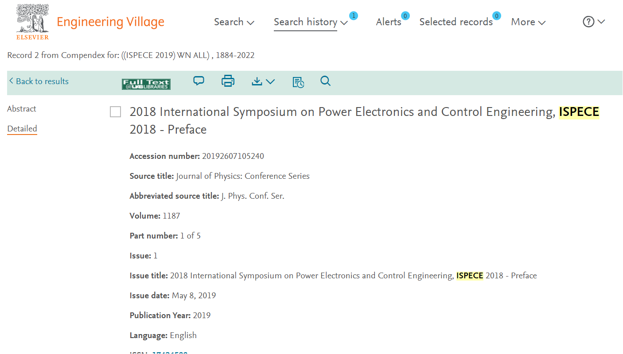623x354 pixels.
Task: Open the Alerts page
Action: pyautogui.click(x=389, y=22)
